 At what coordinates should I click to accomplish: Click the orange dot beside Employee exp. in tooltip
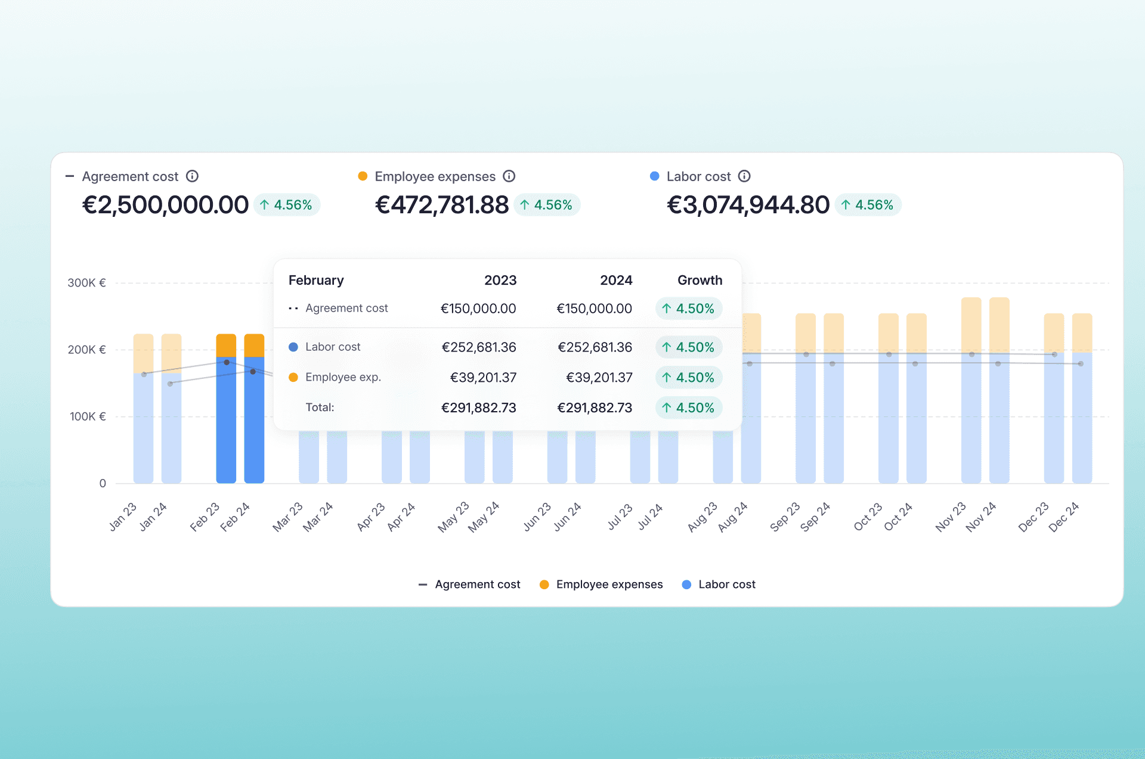(292, 377)
